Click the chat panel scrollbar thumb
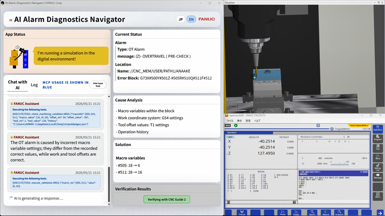This screenshot has width=385, height=216. 109,184
